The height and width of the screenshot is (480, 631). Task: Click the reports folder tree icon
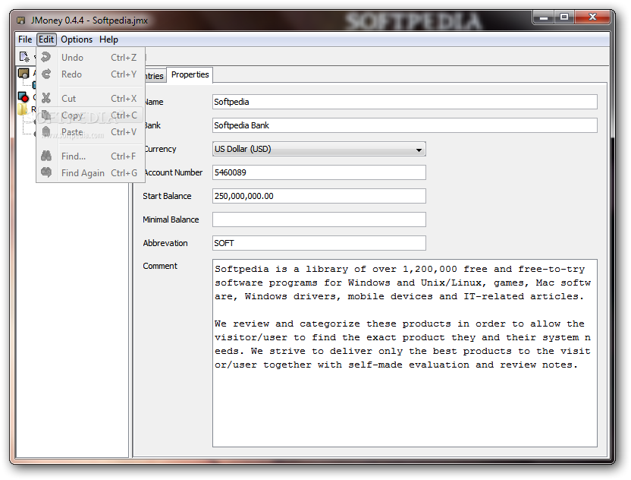coord(23,109)
